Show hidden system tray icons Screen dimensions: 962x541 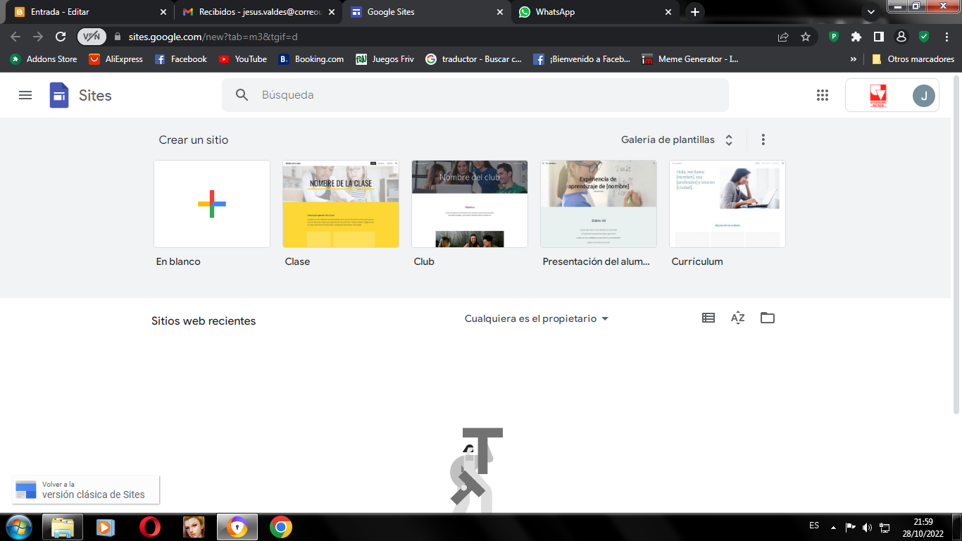coord(834,527)
